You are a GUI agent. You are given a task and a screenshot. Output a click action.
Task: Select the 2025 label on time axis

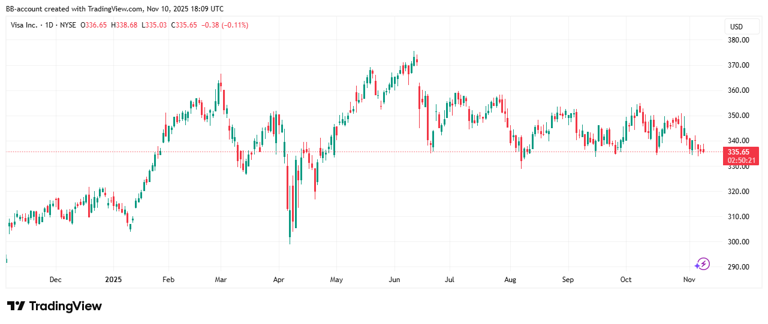pos(113,280)
